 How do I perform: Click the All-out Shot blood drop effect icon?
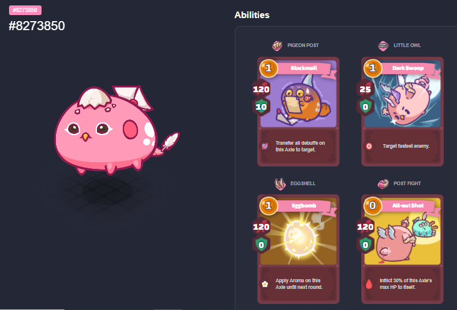coord(369,283)
